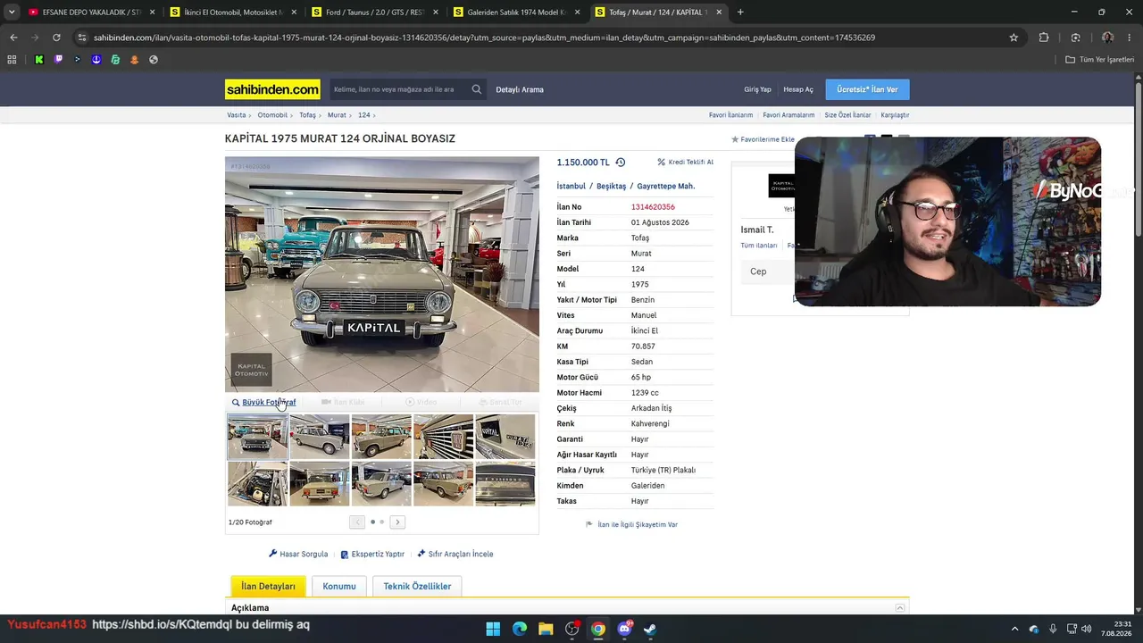Open the Windows Start menu
Viewport: 1143px width, 643px height.
pos(493,629)
